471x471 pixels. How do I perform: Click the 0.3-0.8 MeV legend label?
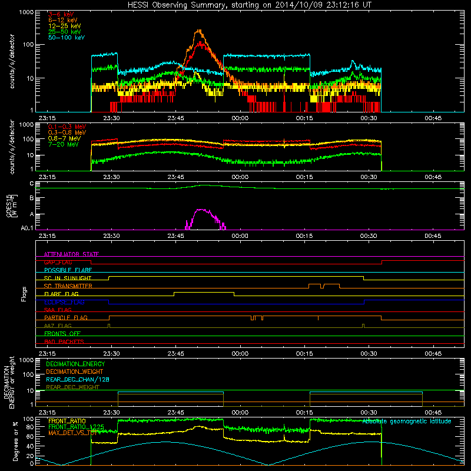67,132
